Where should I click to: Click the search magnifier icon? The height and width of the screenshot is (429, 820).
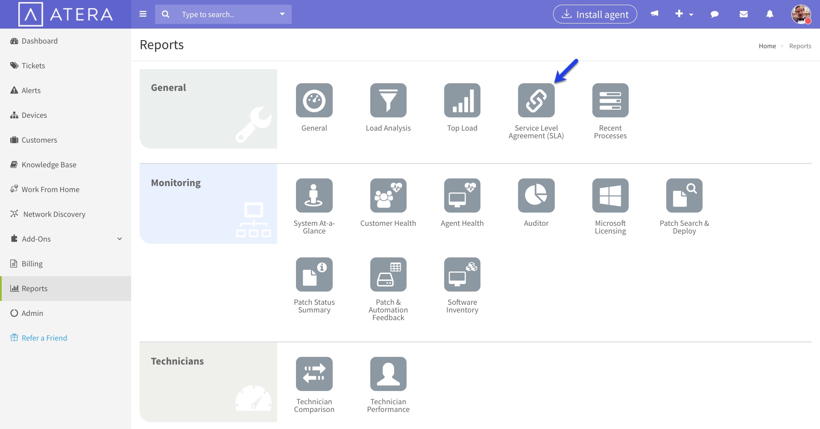click(166, 14)
